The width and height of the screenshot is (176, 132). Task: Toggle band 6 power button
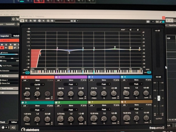pyautogui.click(x=56, y=102)
